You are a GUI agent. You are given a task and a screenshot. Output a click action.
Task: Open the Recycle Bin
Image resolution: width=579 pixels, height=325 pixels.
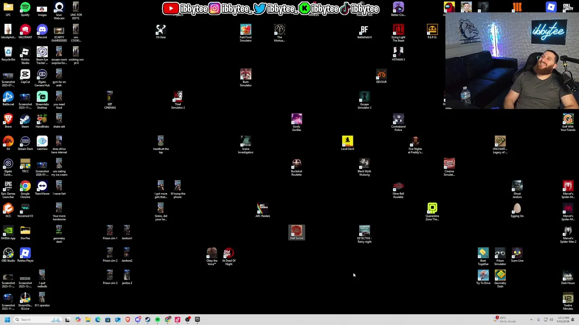(x=8, y=54)
